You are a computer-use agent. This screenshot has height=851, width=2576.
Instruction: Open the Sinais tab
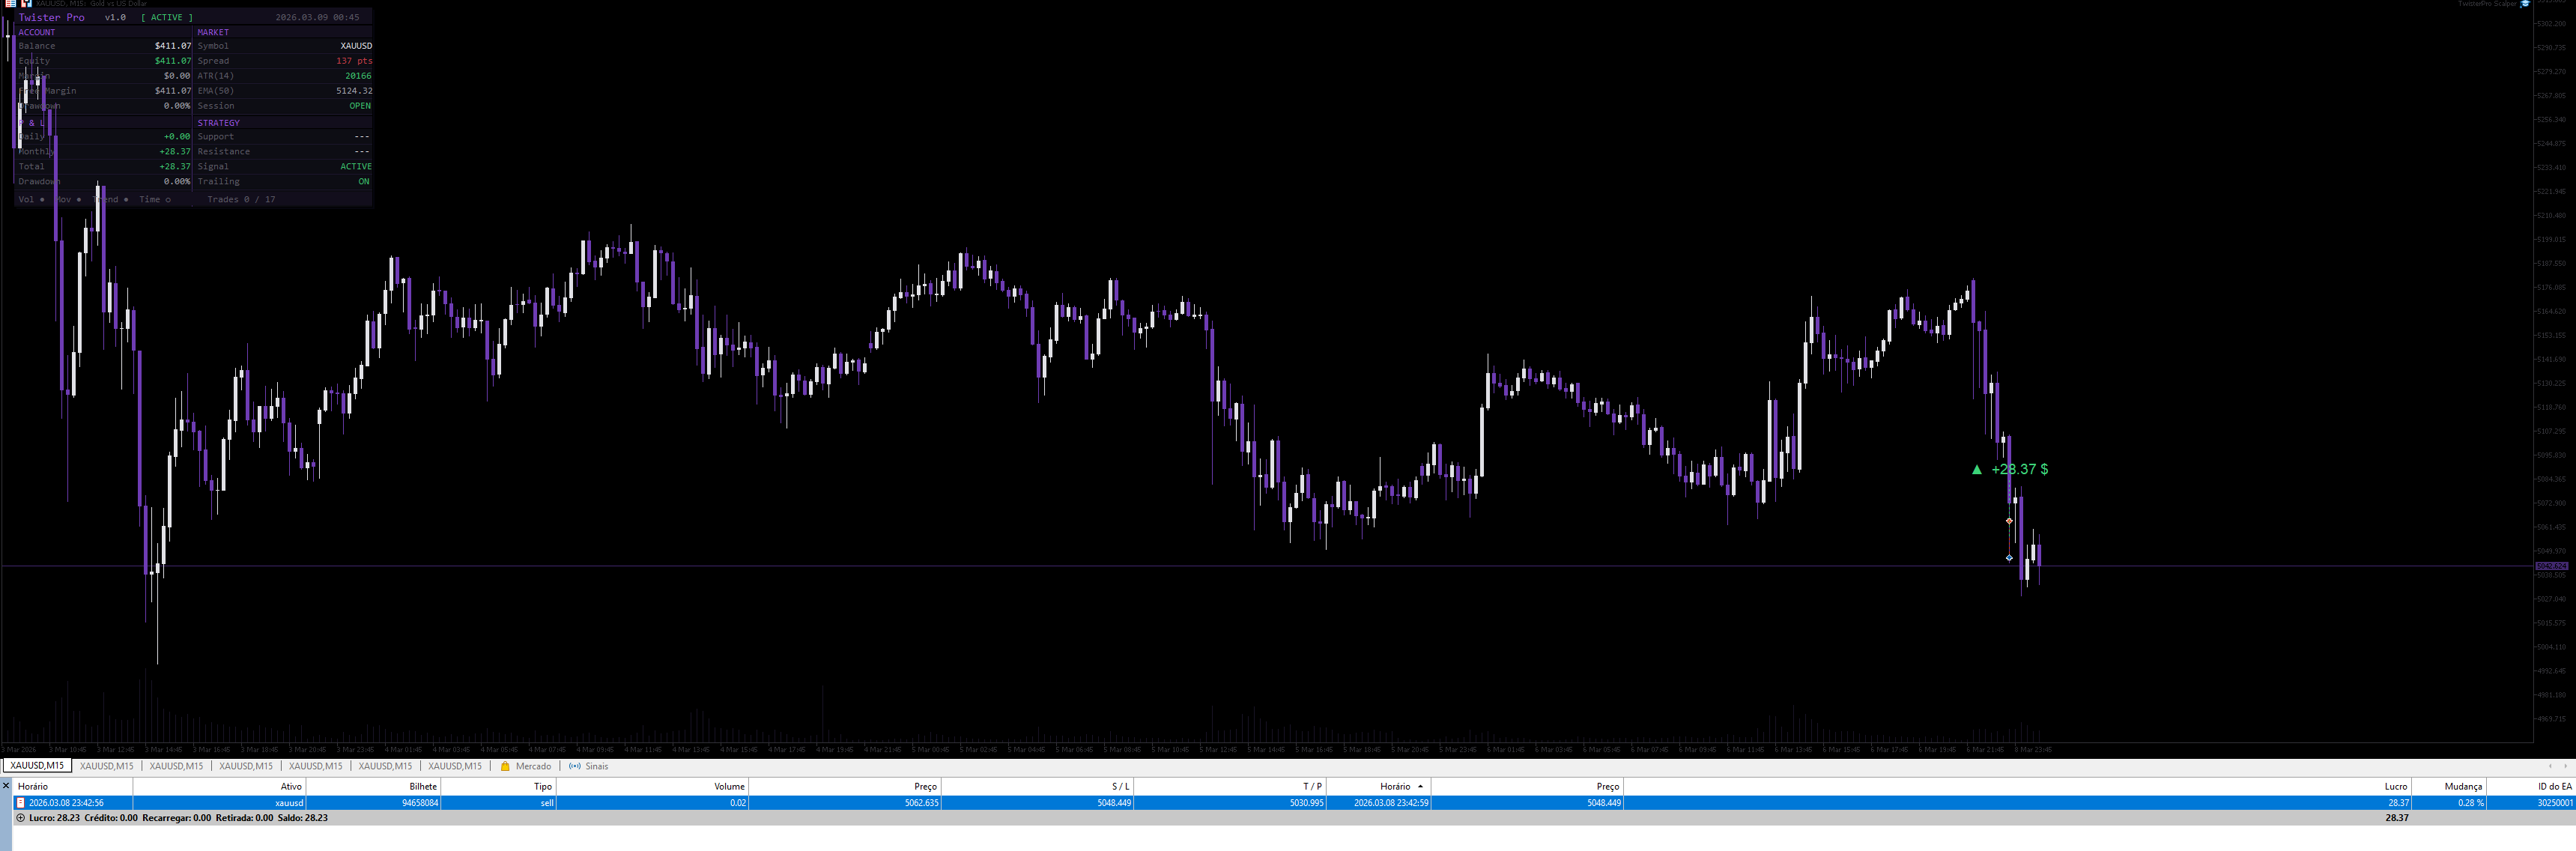tap(596, 766)
